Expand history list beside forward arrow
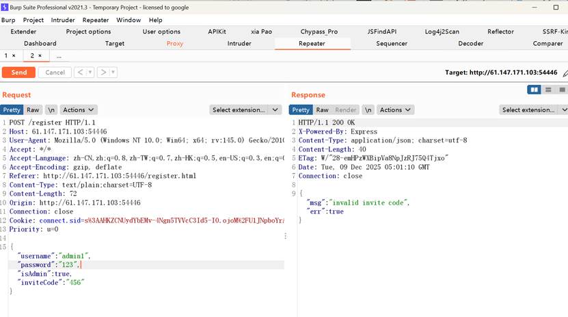Viewport: 568px width, 317px height. pyautogui.click(x=113, y=72)
